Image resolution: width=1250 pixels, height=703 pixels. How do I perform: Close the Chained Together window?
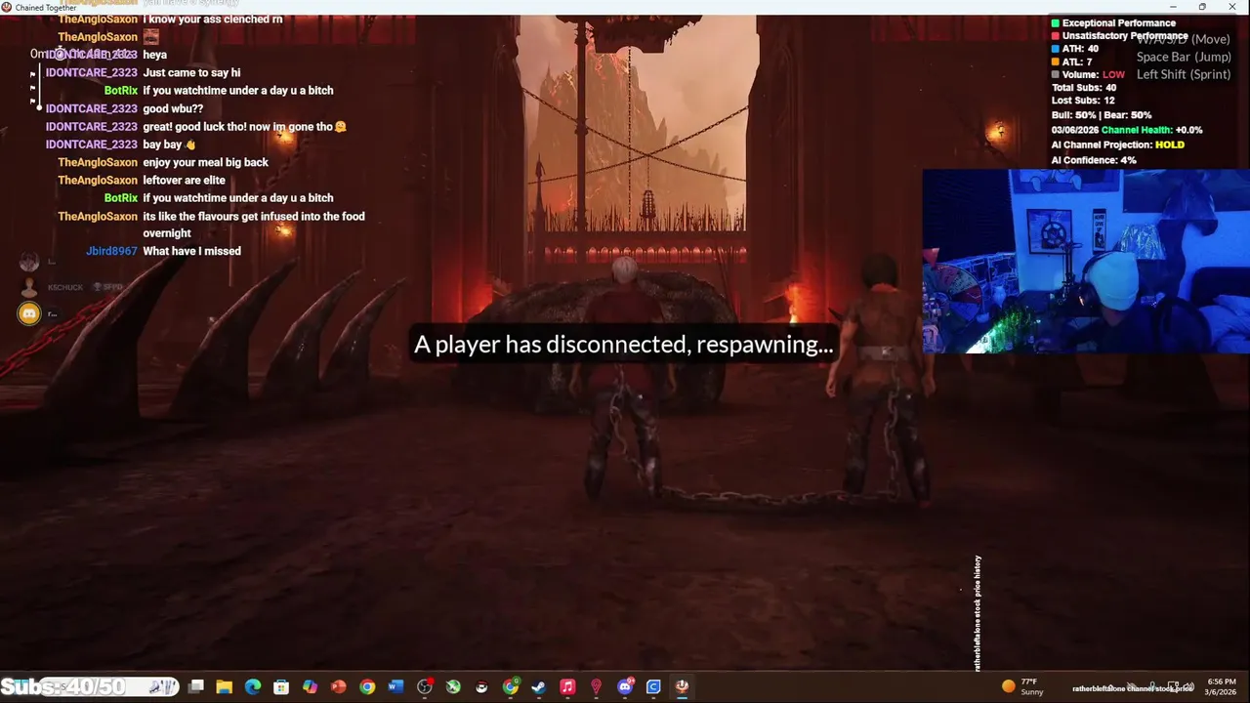point(1233,7)
